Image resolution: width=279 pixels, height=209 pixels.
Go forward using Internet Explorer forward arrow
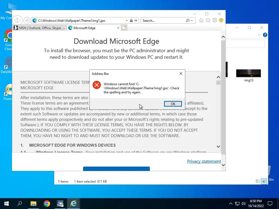click(x=27, y=20)
